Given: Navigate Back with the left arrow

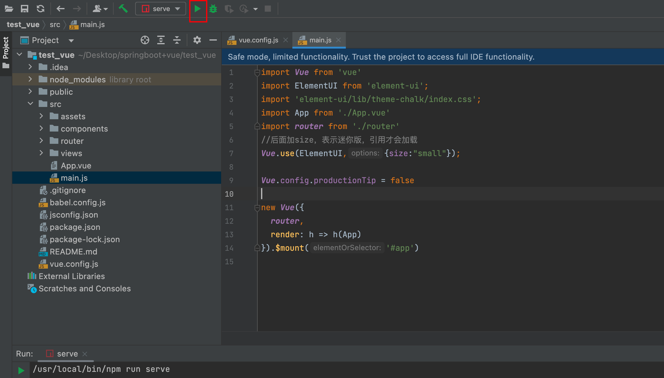Looking at the screenshot, I should [61, 9].
